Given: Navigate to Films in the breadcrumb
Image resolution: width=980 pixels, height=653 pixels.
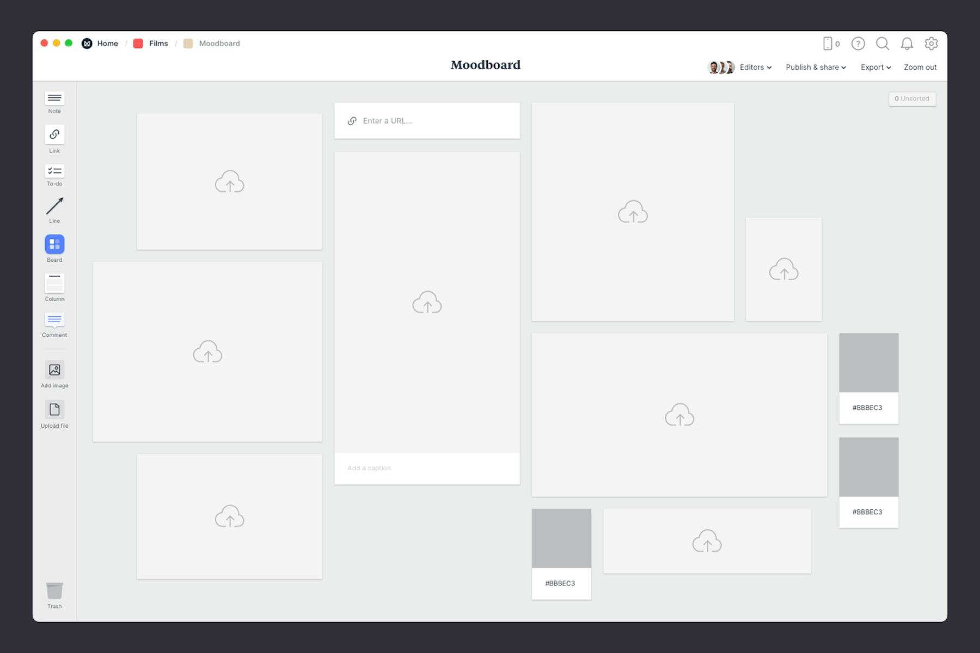Looking at the screenshot, I should tap(157, 43).
